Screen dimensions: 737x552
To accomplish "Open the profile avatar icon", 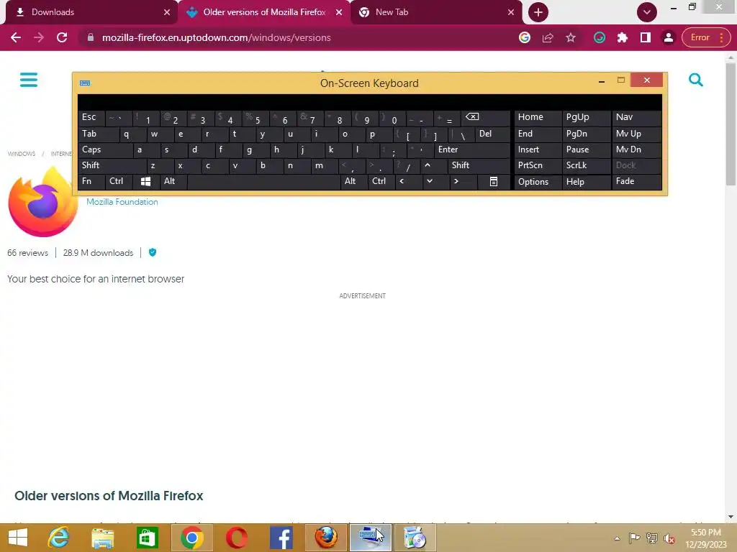I will 669,37.
